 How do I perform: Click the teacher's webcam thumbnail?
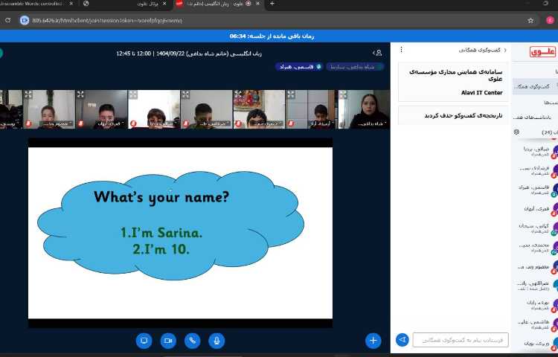coord(365,111)
